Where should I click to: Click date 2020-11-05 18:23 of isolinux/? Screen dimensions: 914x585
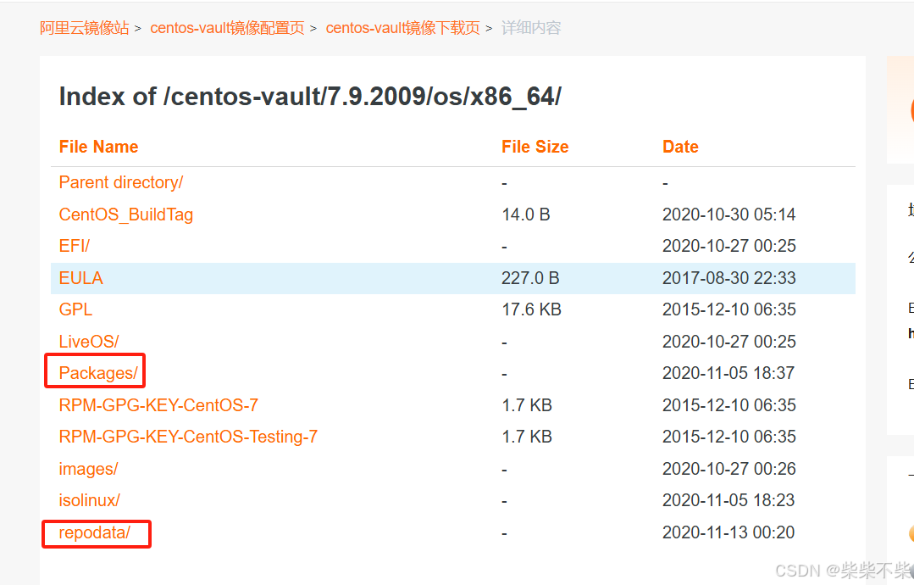tap(728, 500)
